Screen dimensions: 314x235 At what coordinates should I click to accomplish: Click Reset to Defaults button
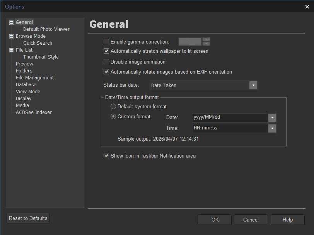pos(28,218)
